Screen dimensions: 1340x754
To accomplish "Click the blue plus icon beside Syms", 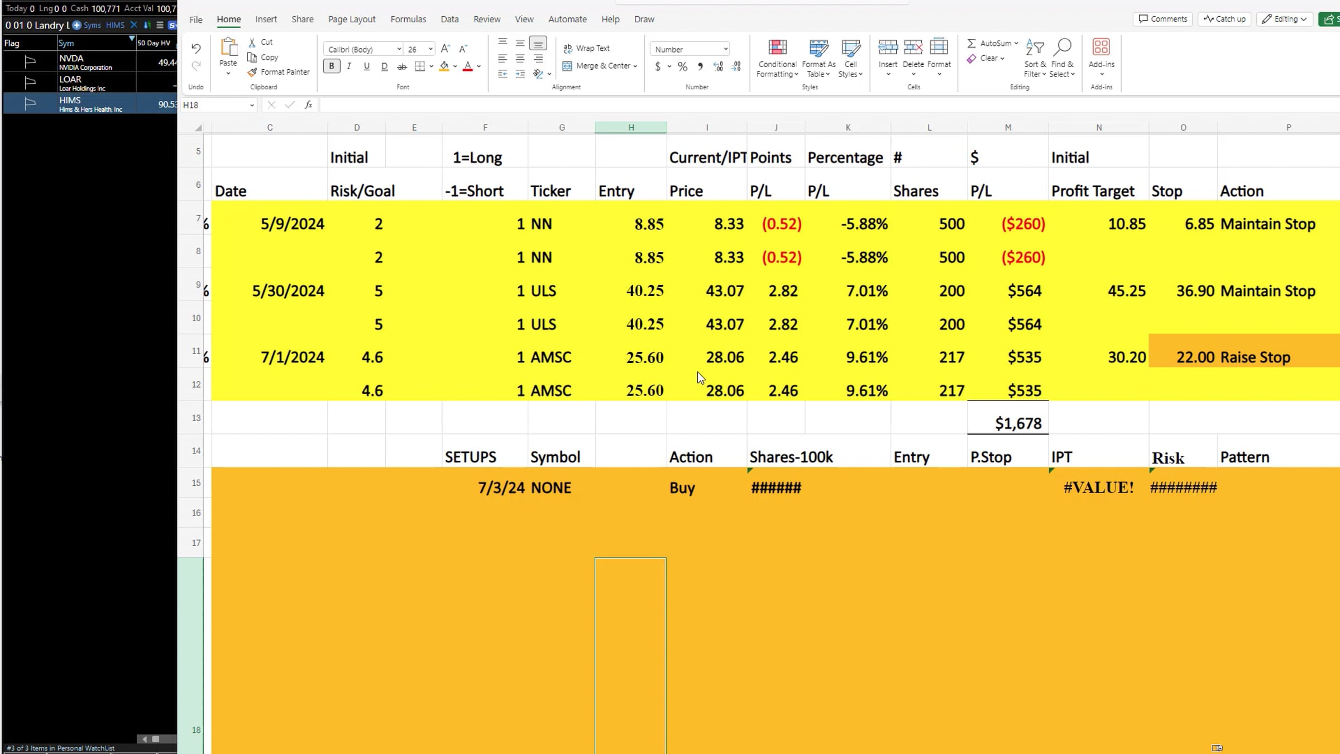I will tap(77, 25).
